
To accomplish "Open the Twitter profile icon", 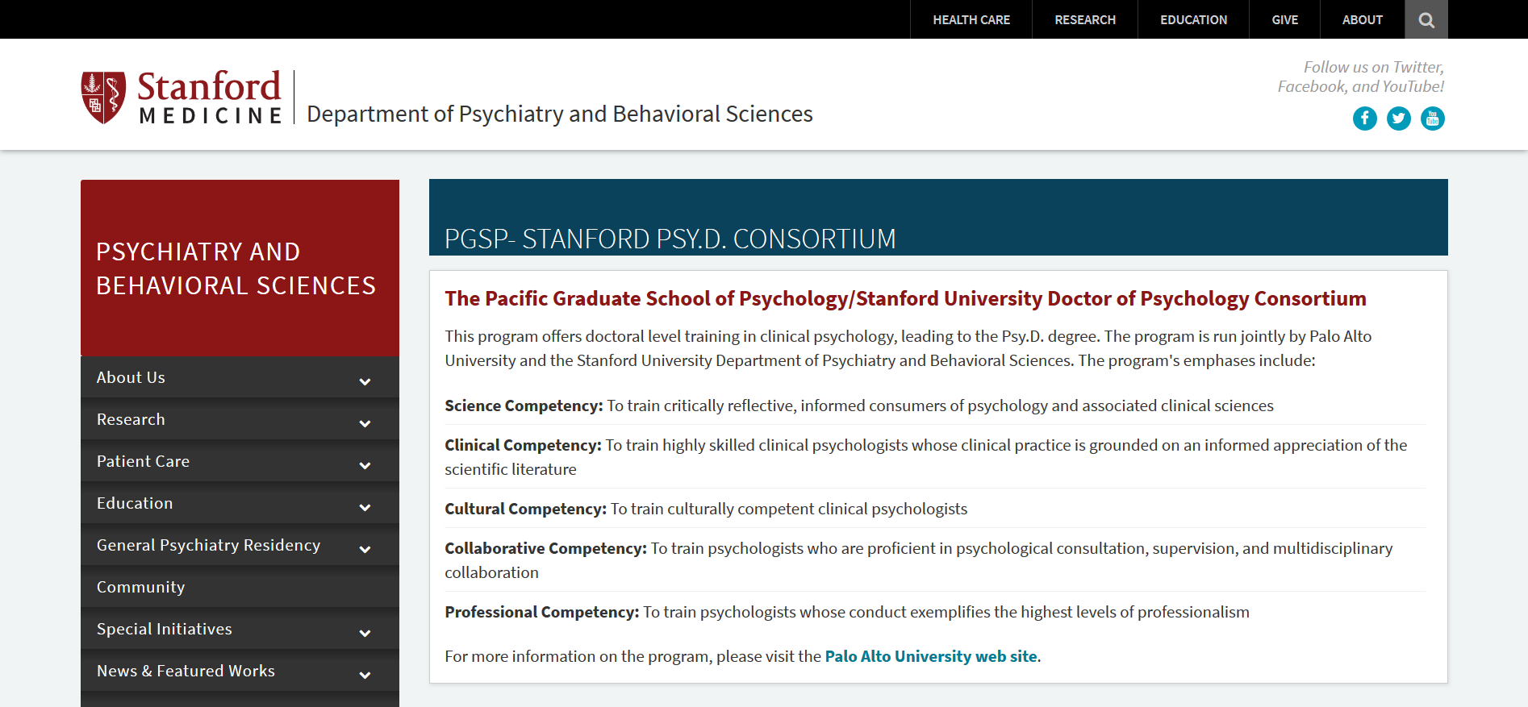I will 1399,119.
